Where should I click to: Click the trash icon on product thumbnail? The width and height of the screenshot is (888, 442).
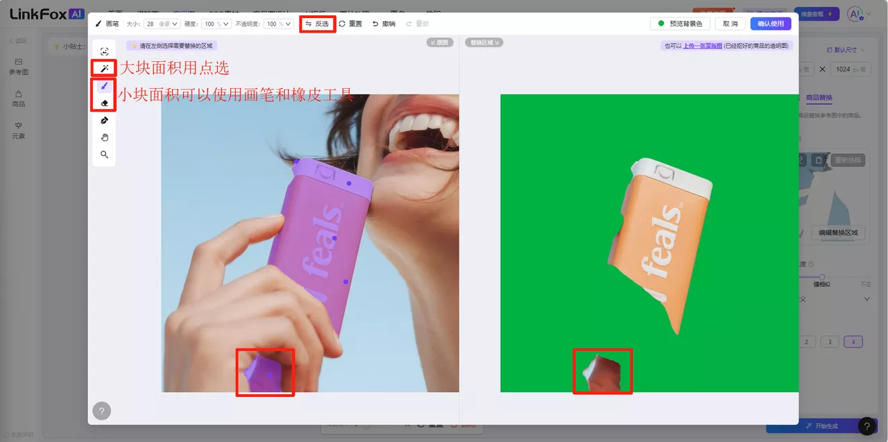tap(819, 160)
